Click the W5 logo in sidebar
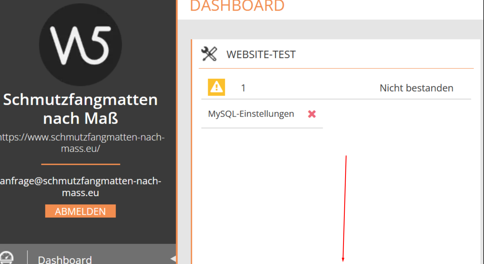Screen dimensions: 484x264 pos(80,45)
